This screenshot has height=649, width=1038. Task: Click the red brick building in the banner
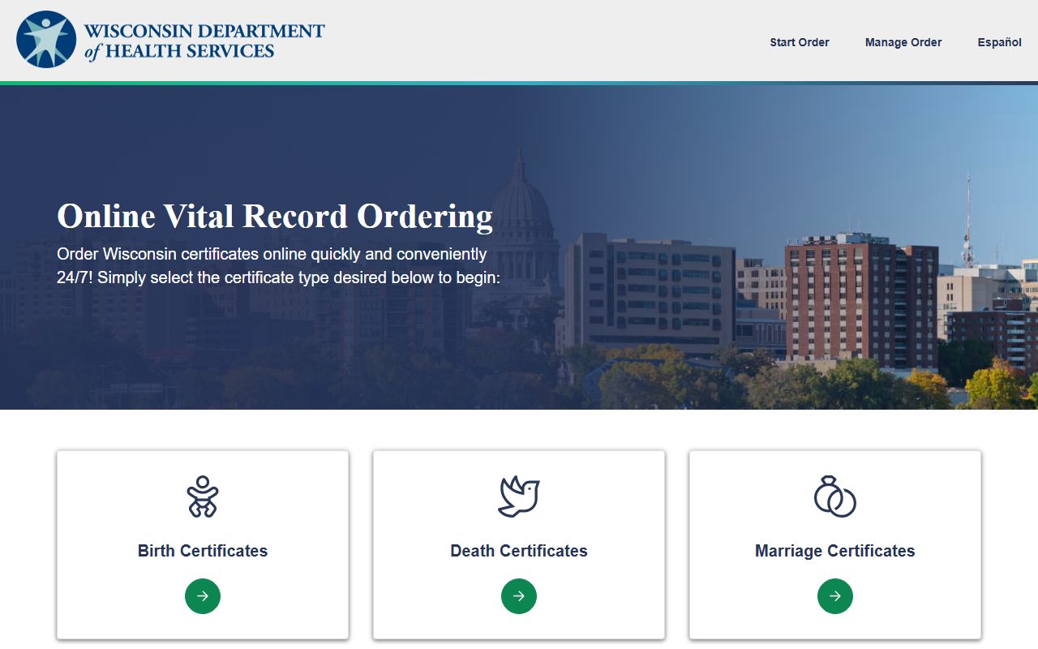(860, 300)
